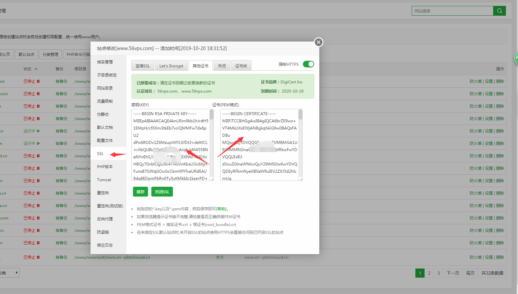
Task: Click the green website search magnifier button
Action: (x=499, y=11)
